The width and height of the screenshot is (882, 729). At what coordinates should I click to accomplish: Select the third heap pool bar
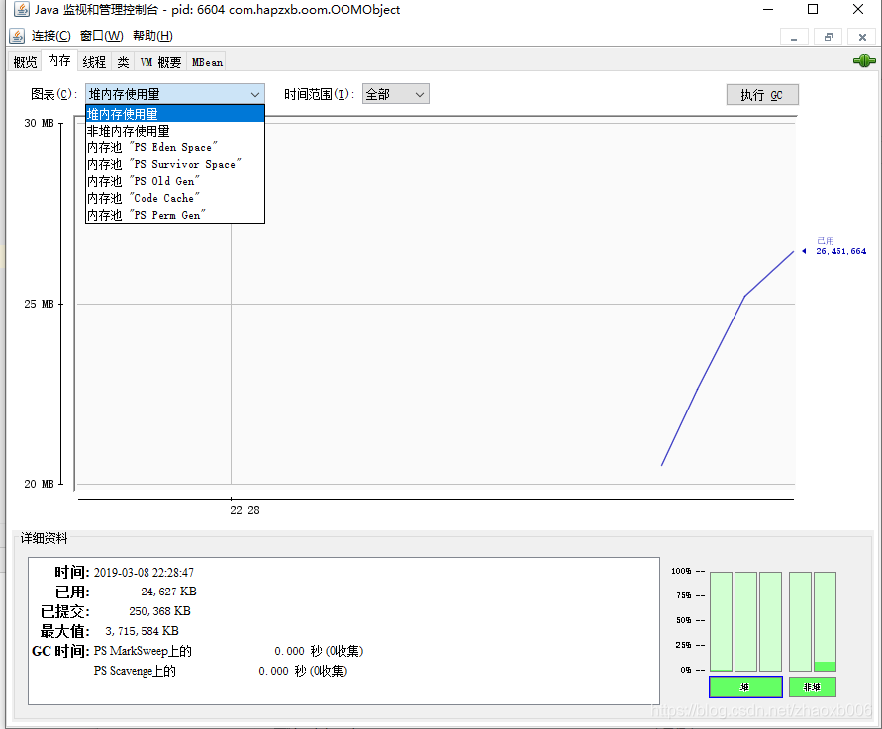click(770, 621)
